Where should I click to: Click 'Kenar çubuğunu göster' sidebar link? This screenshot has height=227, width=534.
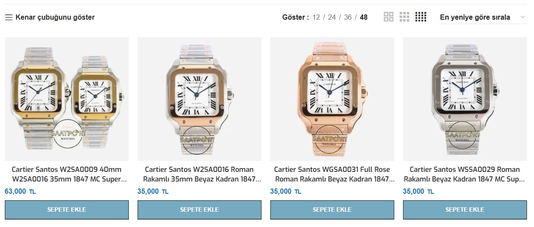55,17
